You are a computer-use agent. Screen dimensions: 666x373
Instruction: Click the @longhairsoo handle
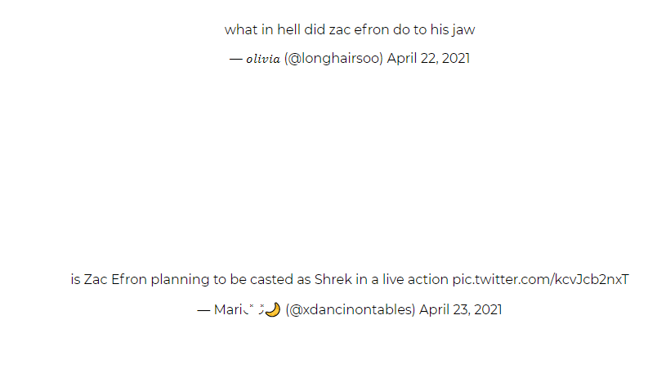(x=333, y=58)
